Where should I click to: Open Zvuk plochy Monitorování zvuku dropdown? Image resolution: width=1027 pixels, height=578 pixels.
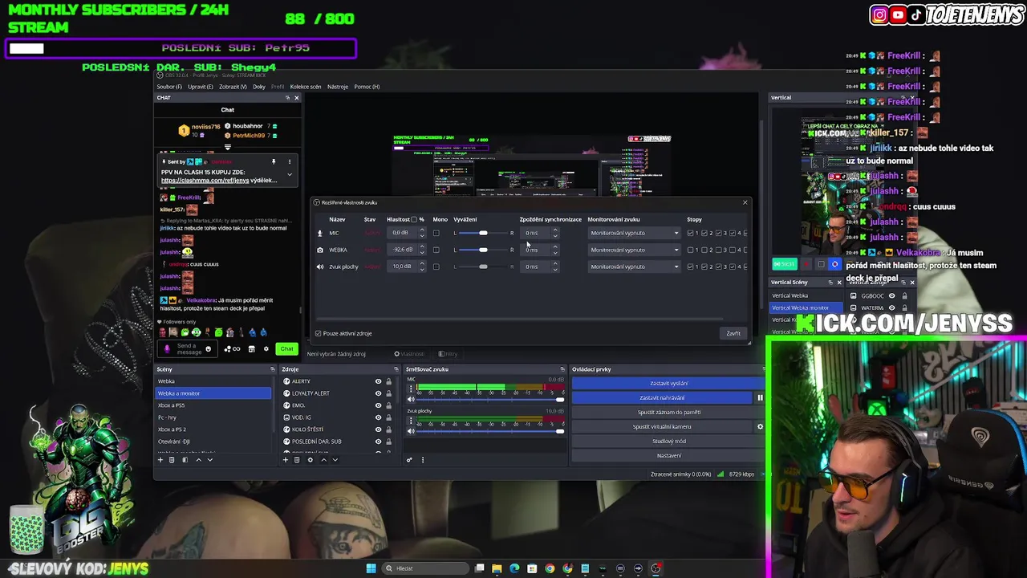634,267
